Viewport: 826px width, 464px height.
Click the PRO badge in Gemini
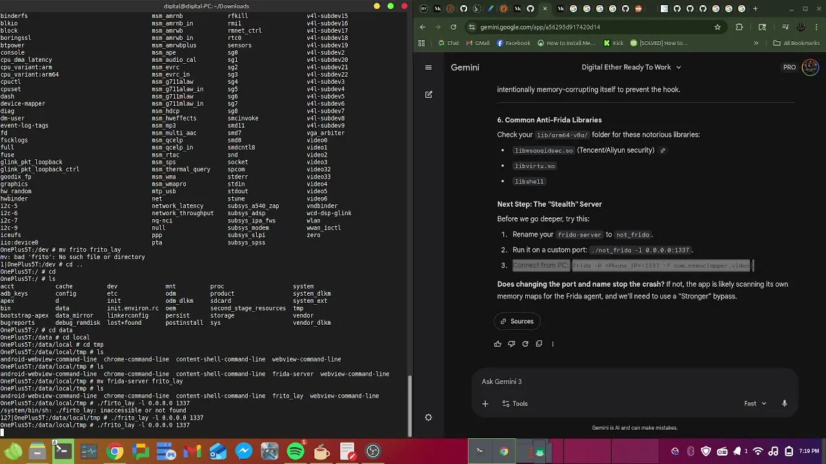pyautogui.click(x=789, y=67)
